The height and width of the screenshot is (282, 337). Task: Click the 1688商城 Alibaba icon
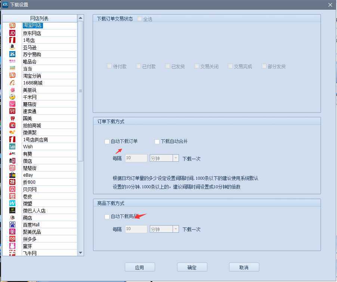tap(12, 83)
